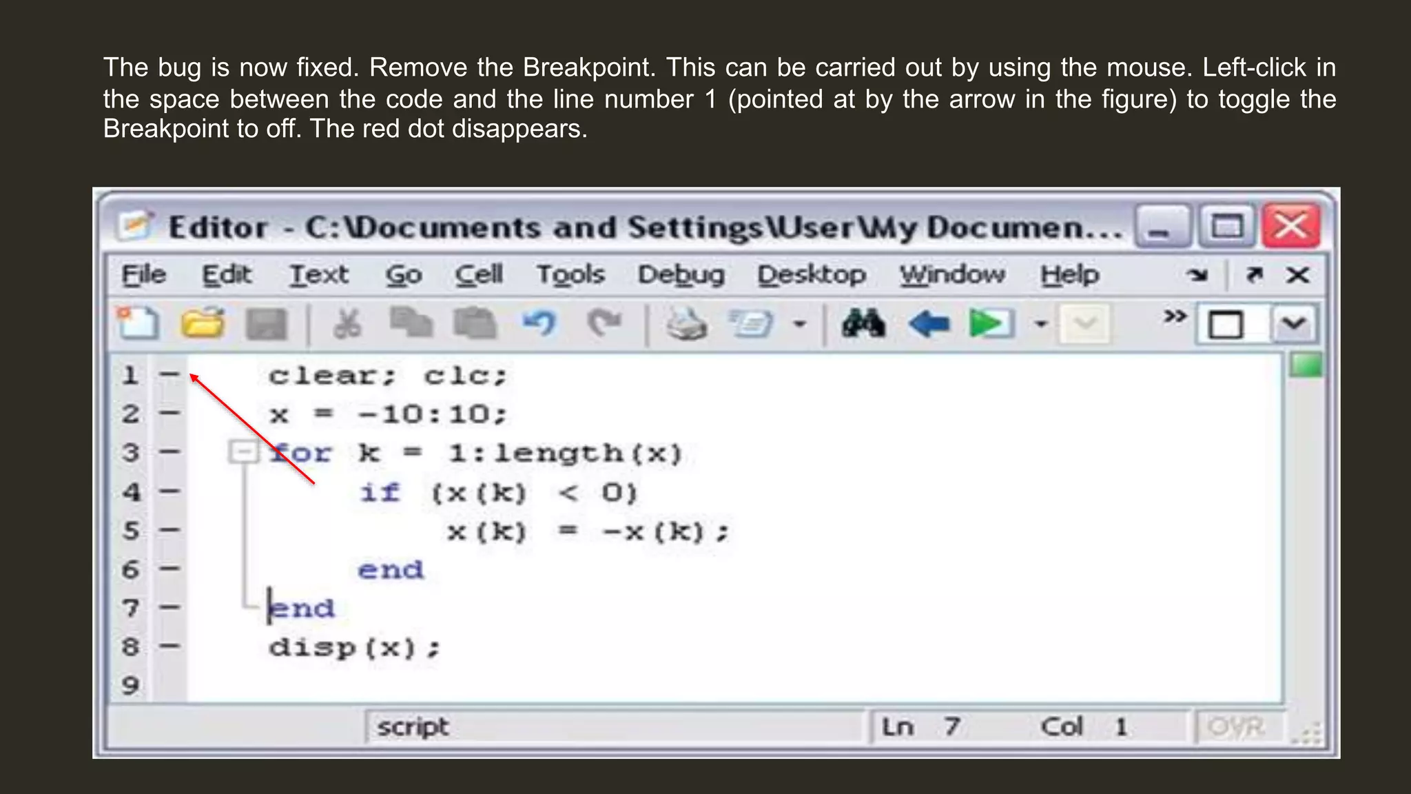
Task: Paste clipboard using the Paste icon
Action: point(474,323)
